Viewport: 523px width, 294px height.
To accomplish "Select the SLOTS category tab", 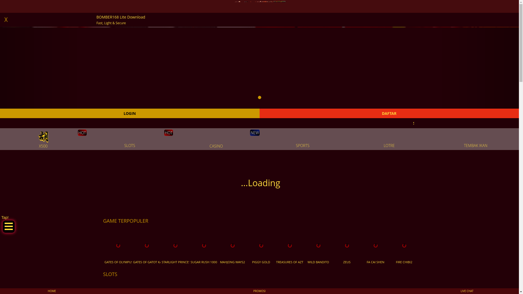I will [x=130, y=145].
